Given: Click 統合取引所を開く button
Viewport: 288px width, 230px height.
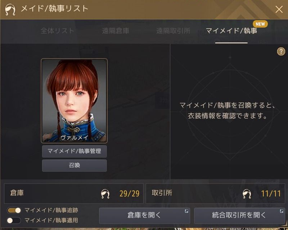Looking at the screenshot, I should (x=239, y=216).
